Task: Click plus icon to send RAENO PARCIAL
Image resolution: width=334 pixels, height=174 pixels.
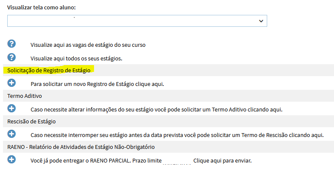Action: (x=11, y=160)
